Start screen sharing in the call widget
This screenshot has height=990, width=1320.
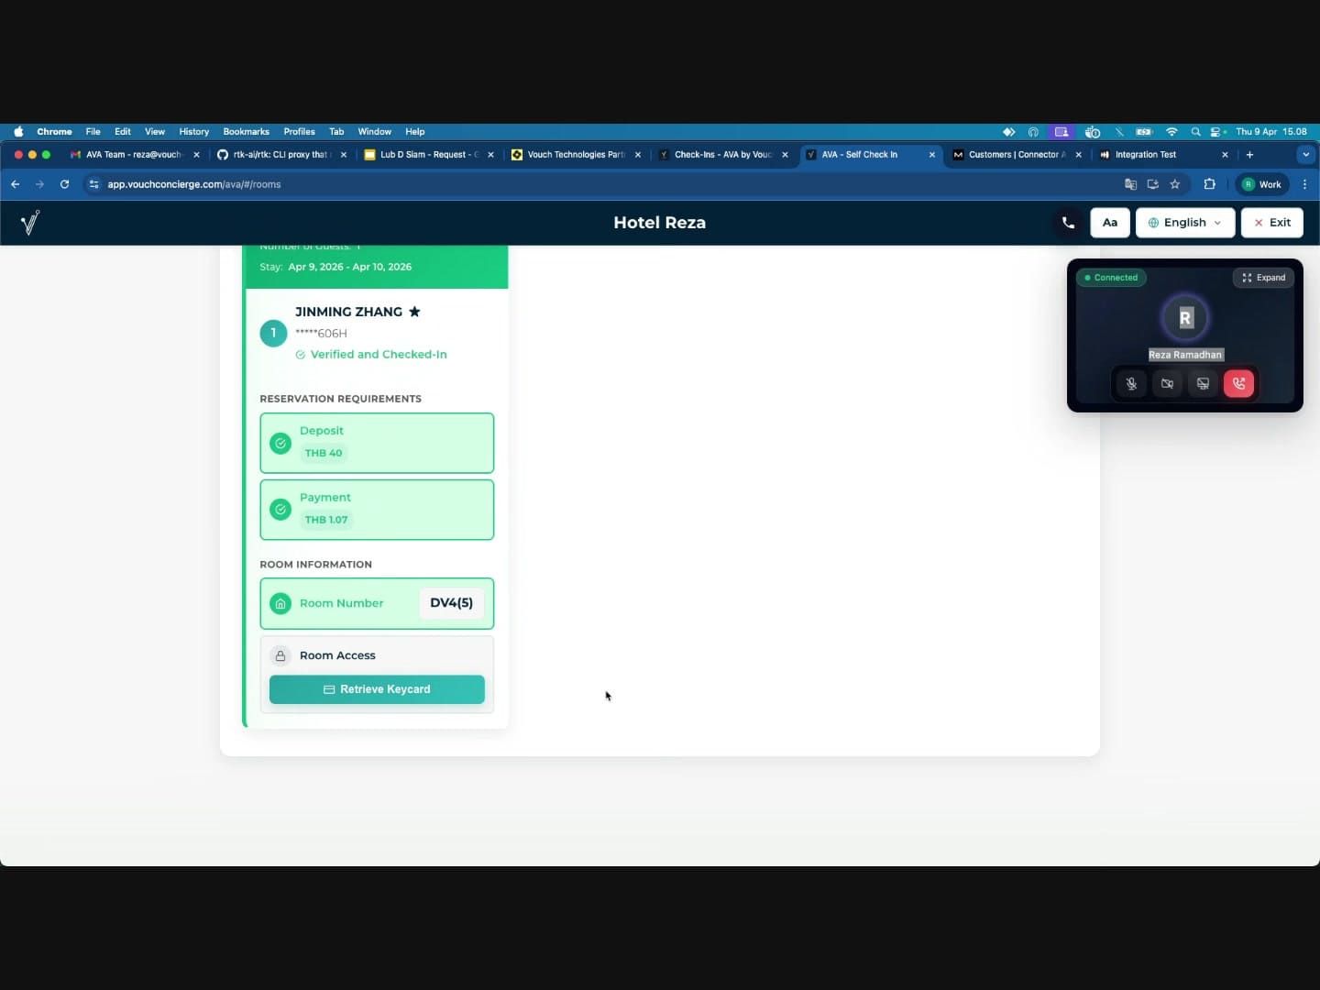coord(1203,383)
